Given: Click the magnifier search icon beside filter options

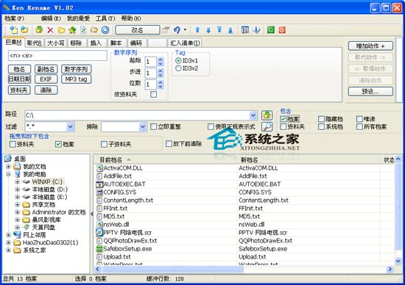Looking at the screenshot, I should point(267,126).
